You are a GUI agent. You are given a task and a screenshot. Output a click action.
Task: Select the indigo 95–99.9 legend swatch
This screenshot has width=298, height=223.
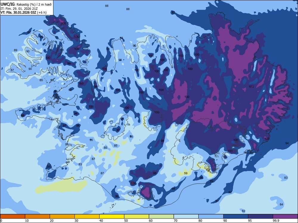pos(260,216)
